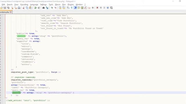Click 'Portfolio Category' label string

[37, 88]
